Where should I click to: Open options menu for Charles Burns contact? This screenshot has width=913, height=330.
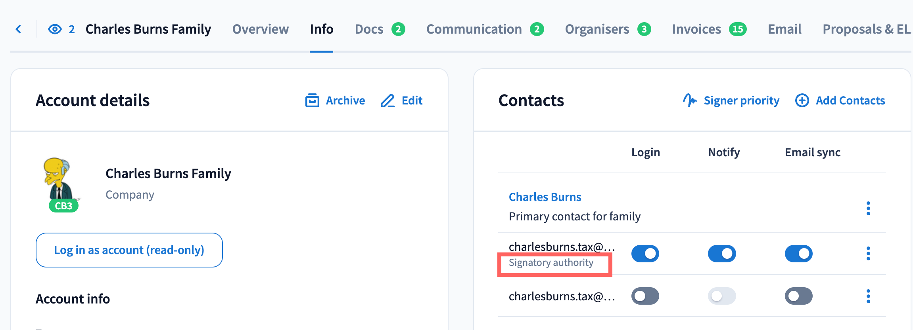pyautogui.click(x=868, y=208)
